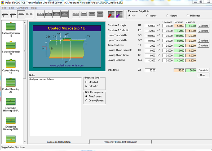This screenshot has height=151, width=212.
Task: Choose the Embedded Microstrip 1B1A structure
Action: click(x=11, y=105)
